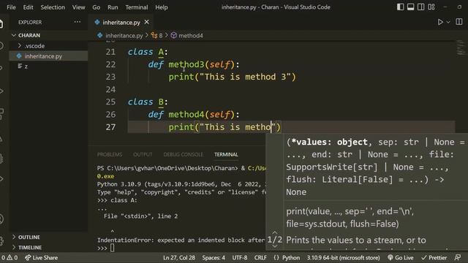Open the View menu
The width and height of the screenshot is (468, 263).
tap(78, 7)
